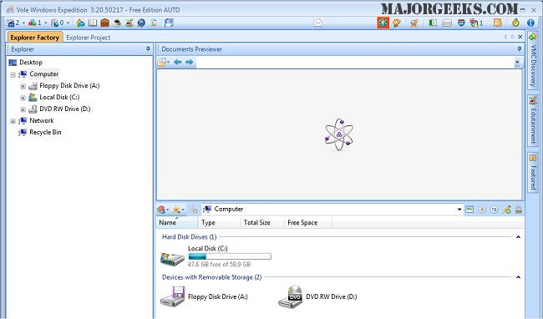Image resolution: width=543 pixels, height=319 pixels.
Task: Expand Floppy Disk Drive (A:) tree node
Action: pos(23,86)
